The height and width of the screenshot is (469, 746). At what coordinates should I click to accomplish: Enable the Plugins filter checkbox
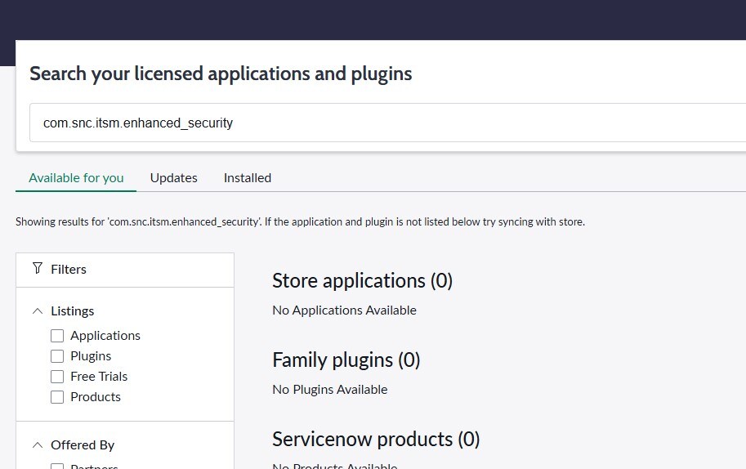pos(57,356)
